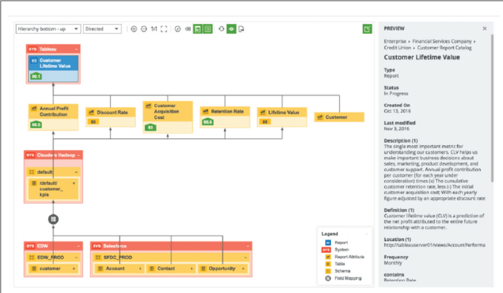503x293 pixels.
Task: Click the 95.8 score badge on Retention Rate
Action: (208, 122)
